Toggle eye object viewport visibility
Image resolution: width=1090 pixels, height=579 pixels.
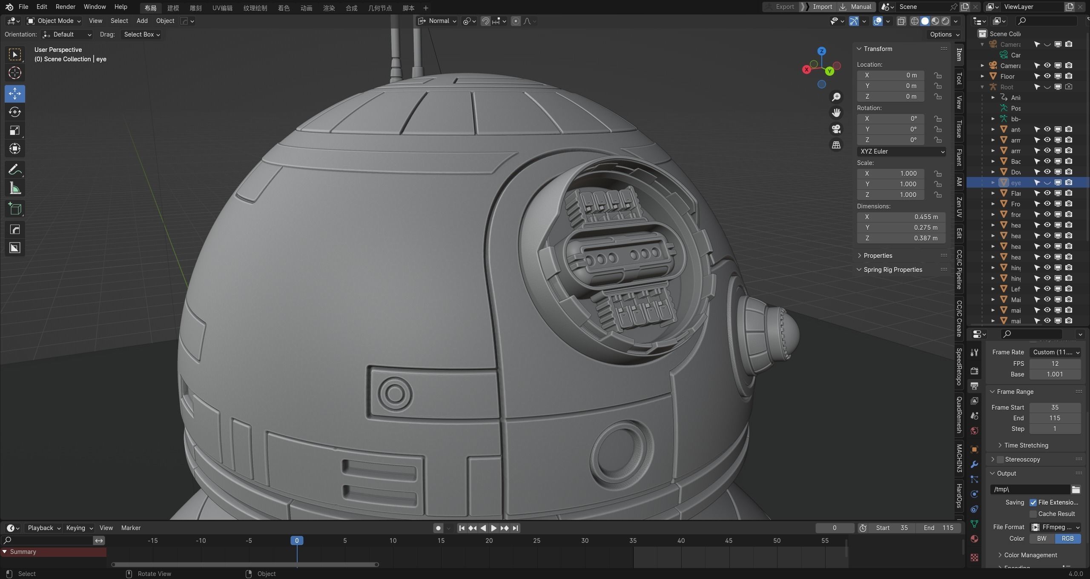click(x=1047, y=183)
